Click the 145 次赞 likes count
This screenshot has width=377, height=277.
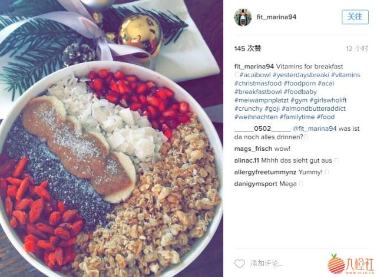pyautogui.click(x=247, y=48)
